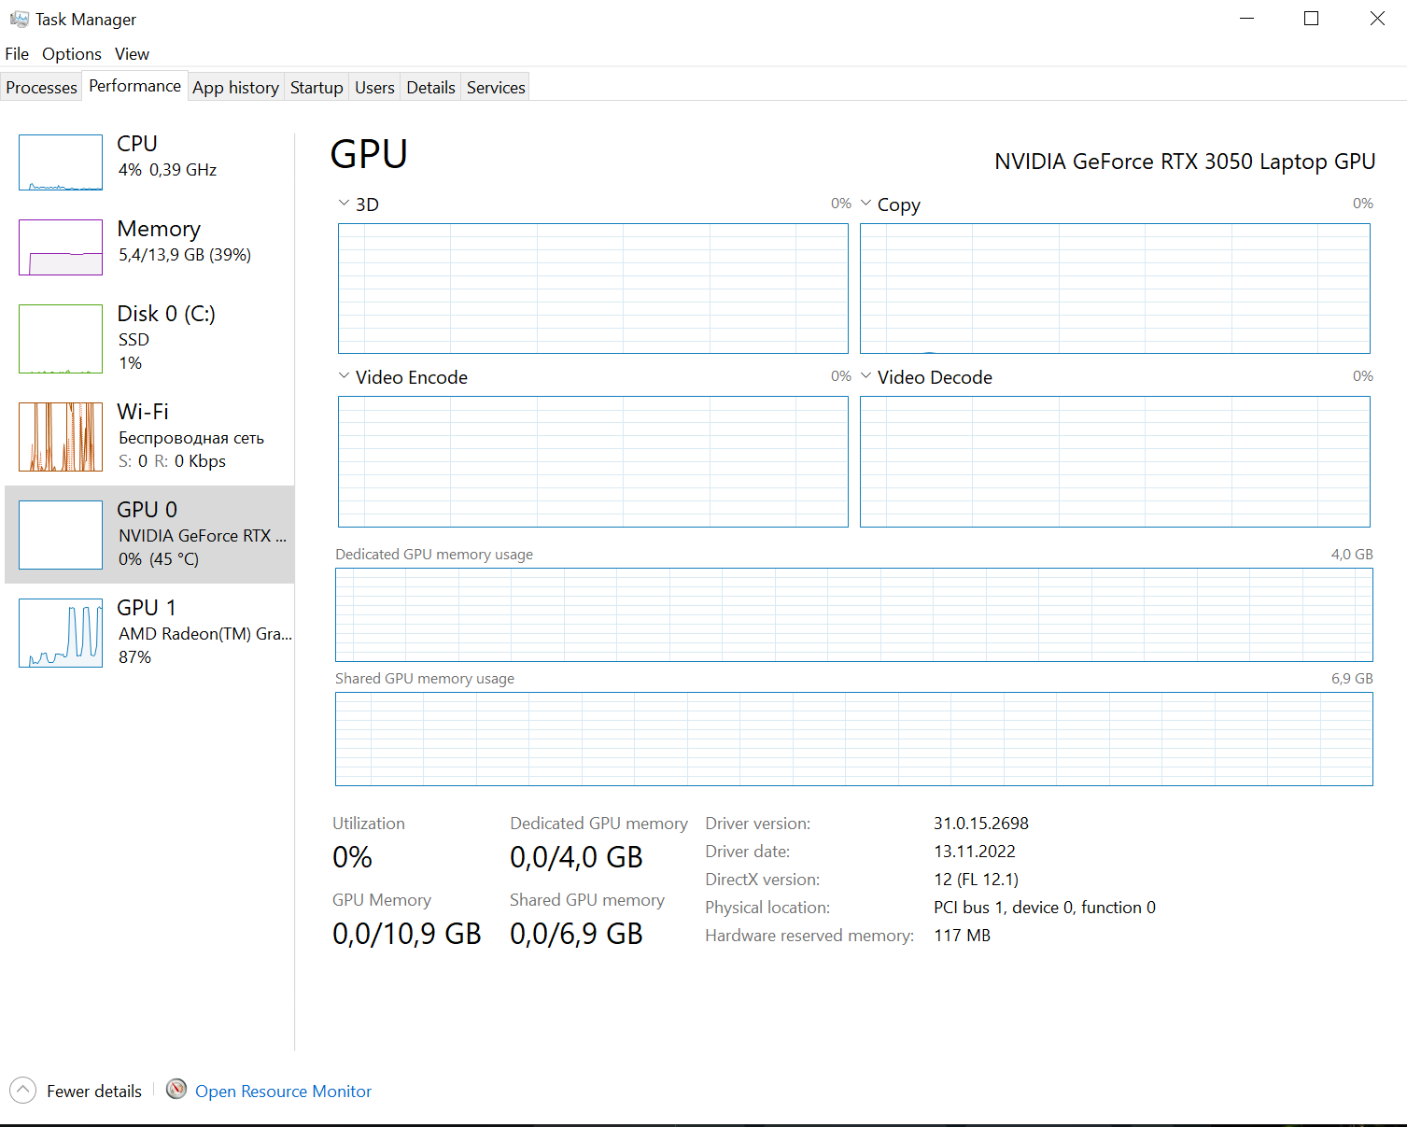Image resolution: width=1407 pixels, height=1127 pixels.
Task: Click the Resource Monitor icon
Action: click(x=176, y=1090)
